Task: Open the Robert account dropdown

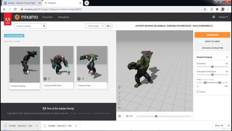Action: 223,17
